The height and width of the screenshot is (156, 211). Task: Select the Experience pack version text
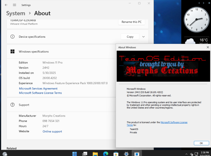75,83
